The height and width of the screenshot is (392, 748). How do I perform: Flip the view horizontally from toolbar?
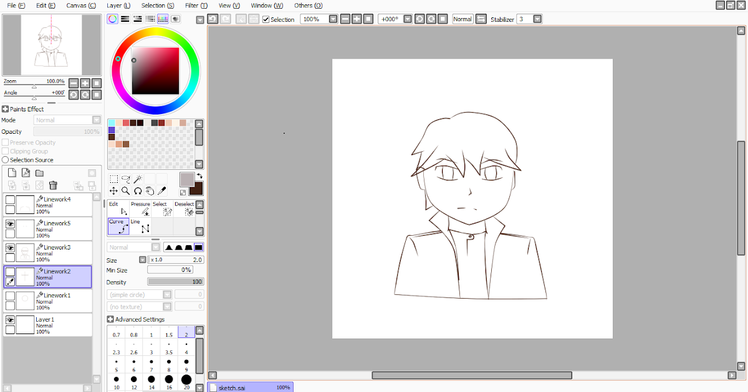[481, 19]
